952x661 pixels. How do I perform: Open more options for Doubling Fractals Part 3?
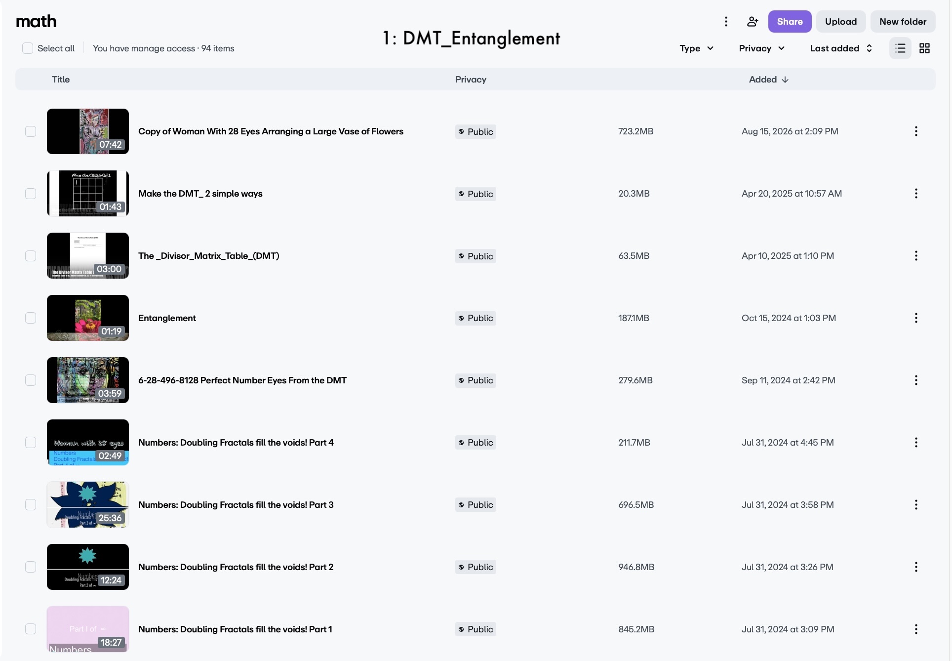click(916, 505)
